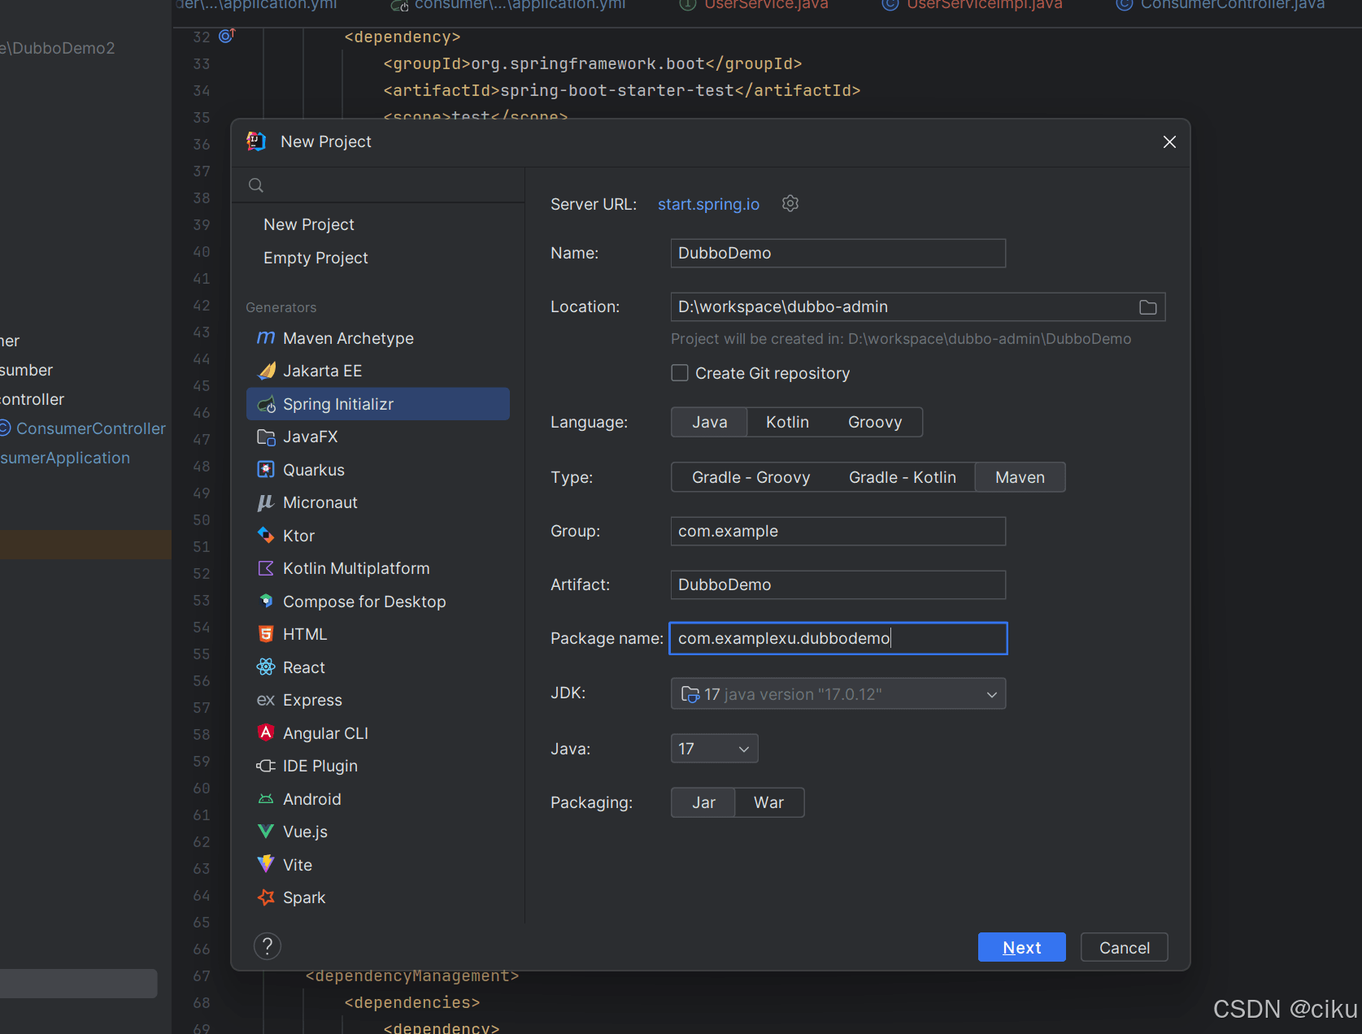Click the Next button
The width and height of the screenshot is (1362, 1034).
point(1021,947)
